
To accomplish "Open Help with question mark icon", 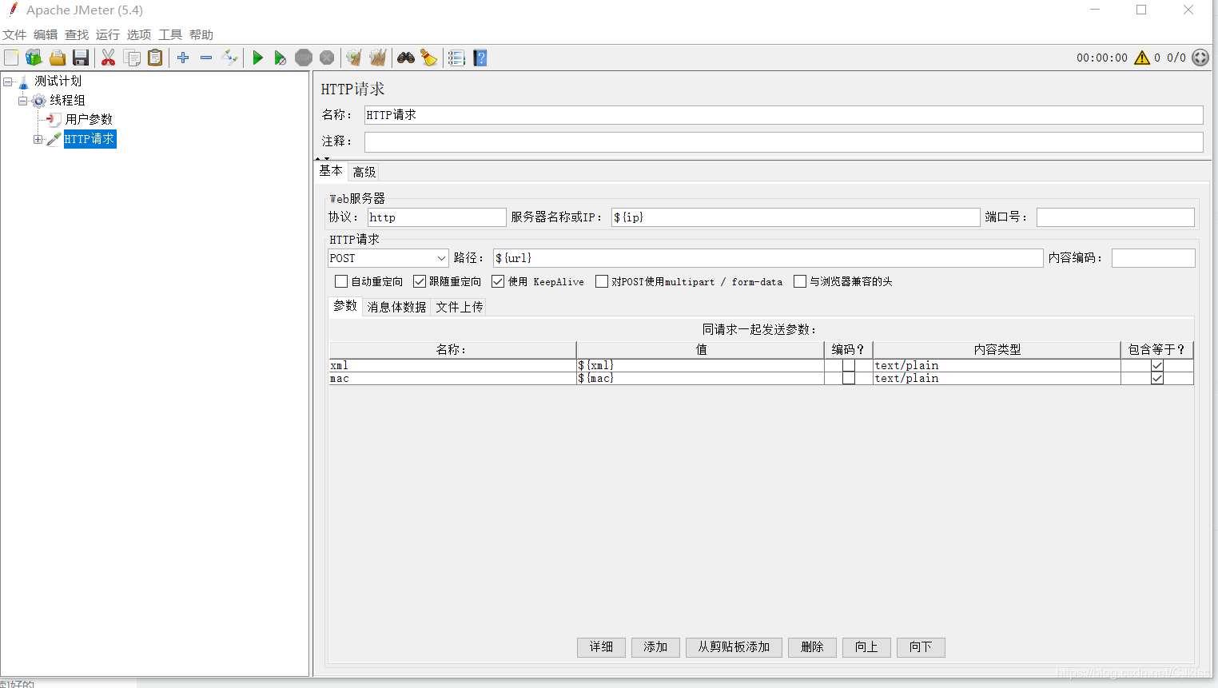I will pos(480,58).
